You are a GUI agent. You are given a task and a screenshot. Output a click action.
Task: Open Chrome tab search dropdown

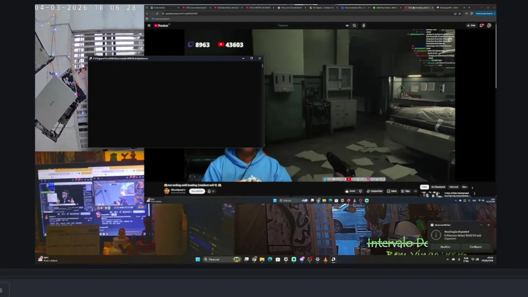(x=147, y=8)
